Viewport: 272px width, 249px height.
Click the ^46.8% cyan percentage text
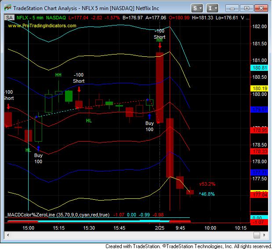point(207,194)
